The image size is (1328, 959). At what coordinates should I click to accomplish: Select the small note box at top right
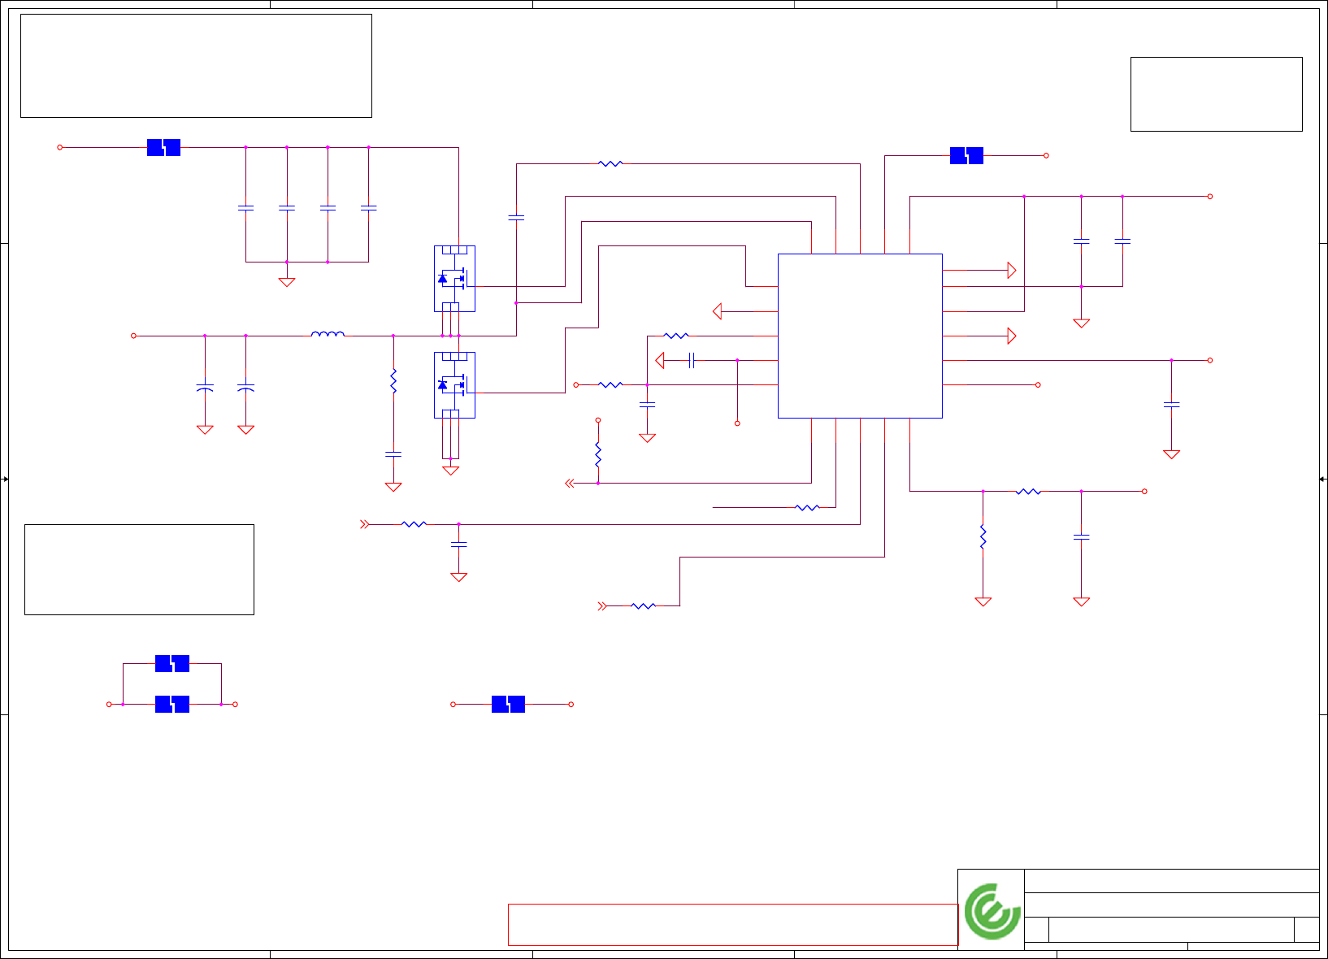coord(1216,94)
